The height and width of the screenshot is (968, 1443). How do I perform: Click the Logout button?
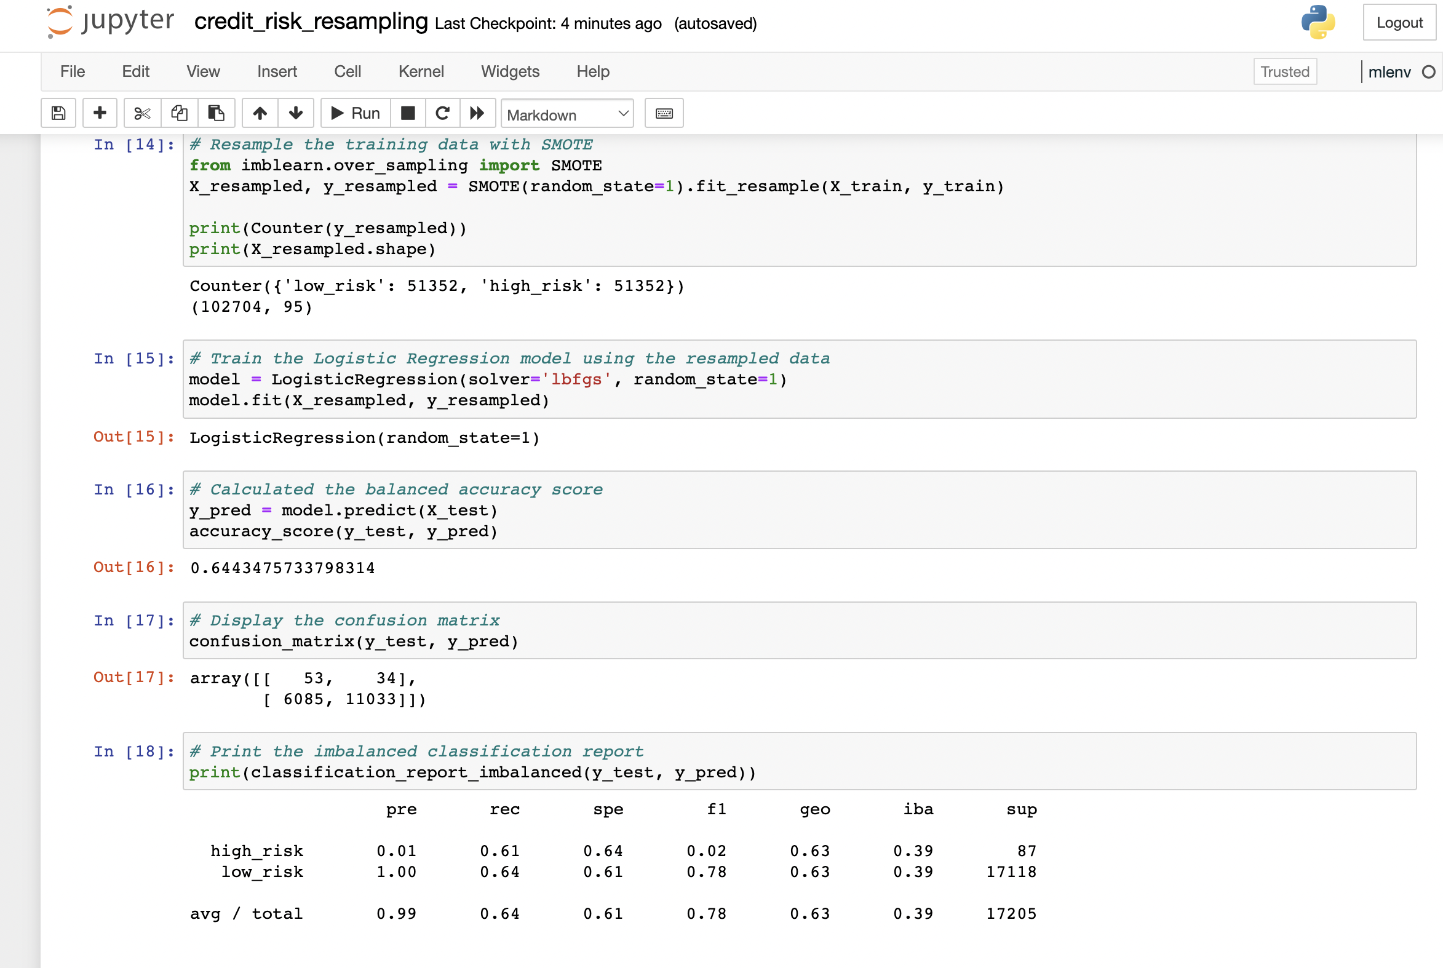pos(1399,23)
